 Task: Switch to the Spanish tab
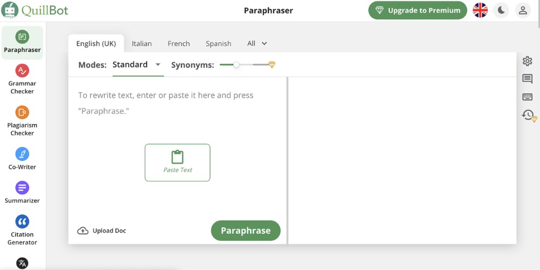pyautogui.click(x=218, y=44)
